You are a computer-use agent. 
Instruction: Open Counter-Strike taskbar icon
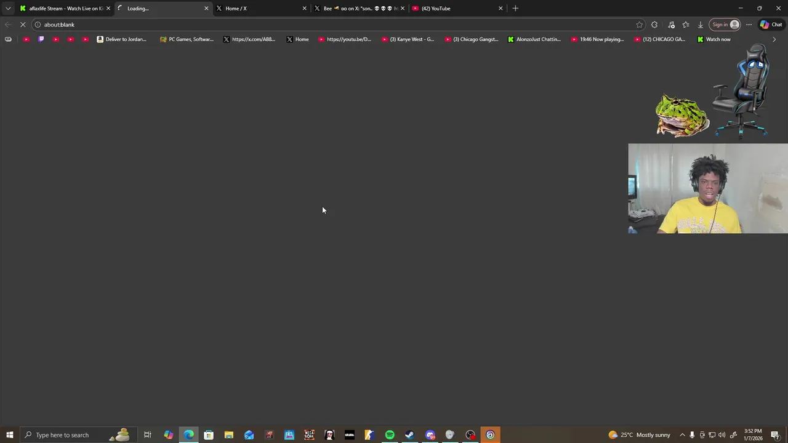369,435
